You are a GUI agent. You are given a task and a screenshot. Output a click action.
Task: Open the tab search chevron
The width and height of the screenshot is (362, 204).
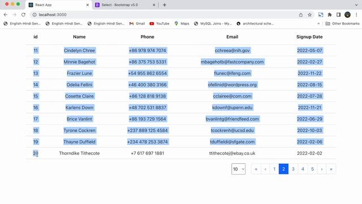click(x=356, y=5)
